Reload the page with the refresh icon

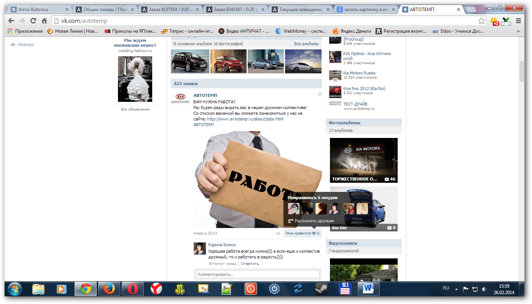pos(33,21)
